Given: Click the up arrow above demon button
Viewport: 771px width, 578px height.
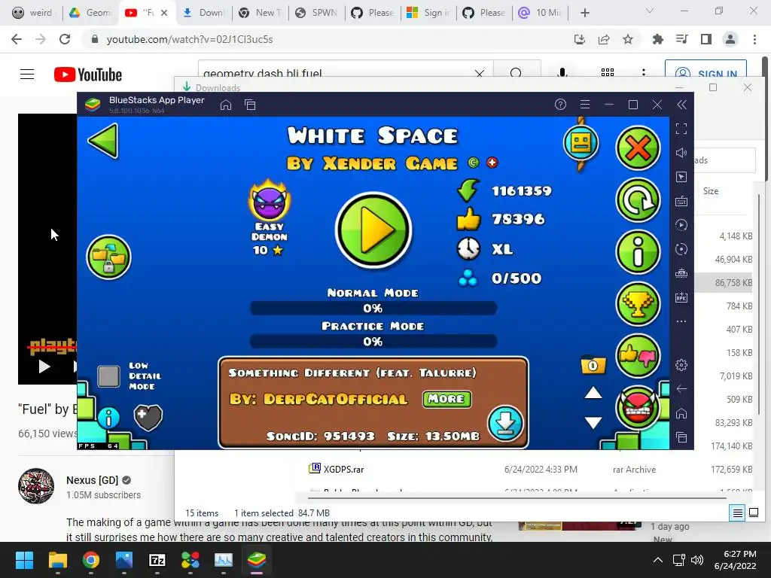Looking at the screenshot, I should tap(593, 393).
